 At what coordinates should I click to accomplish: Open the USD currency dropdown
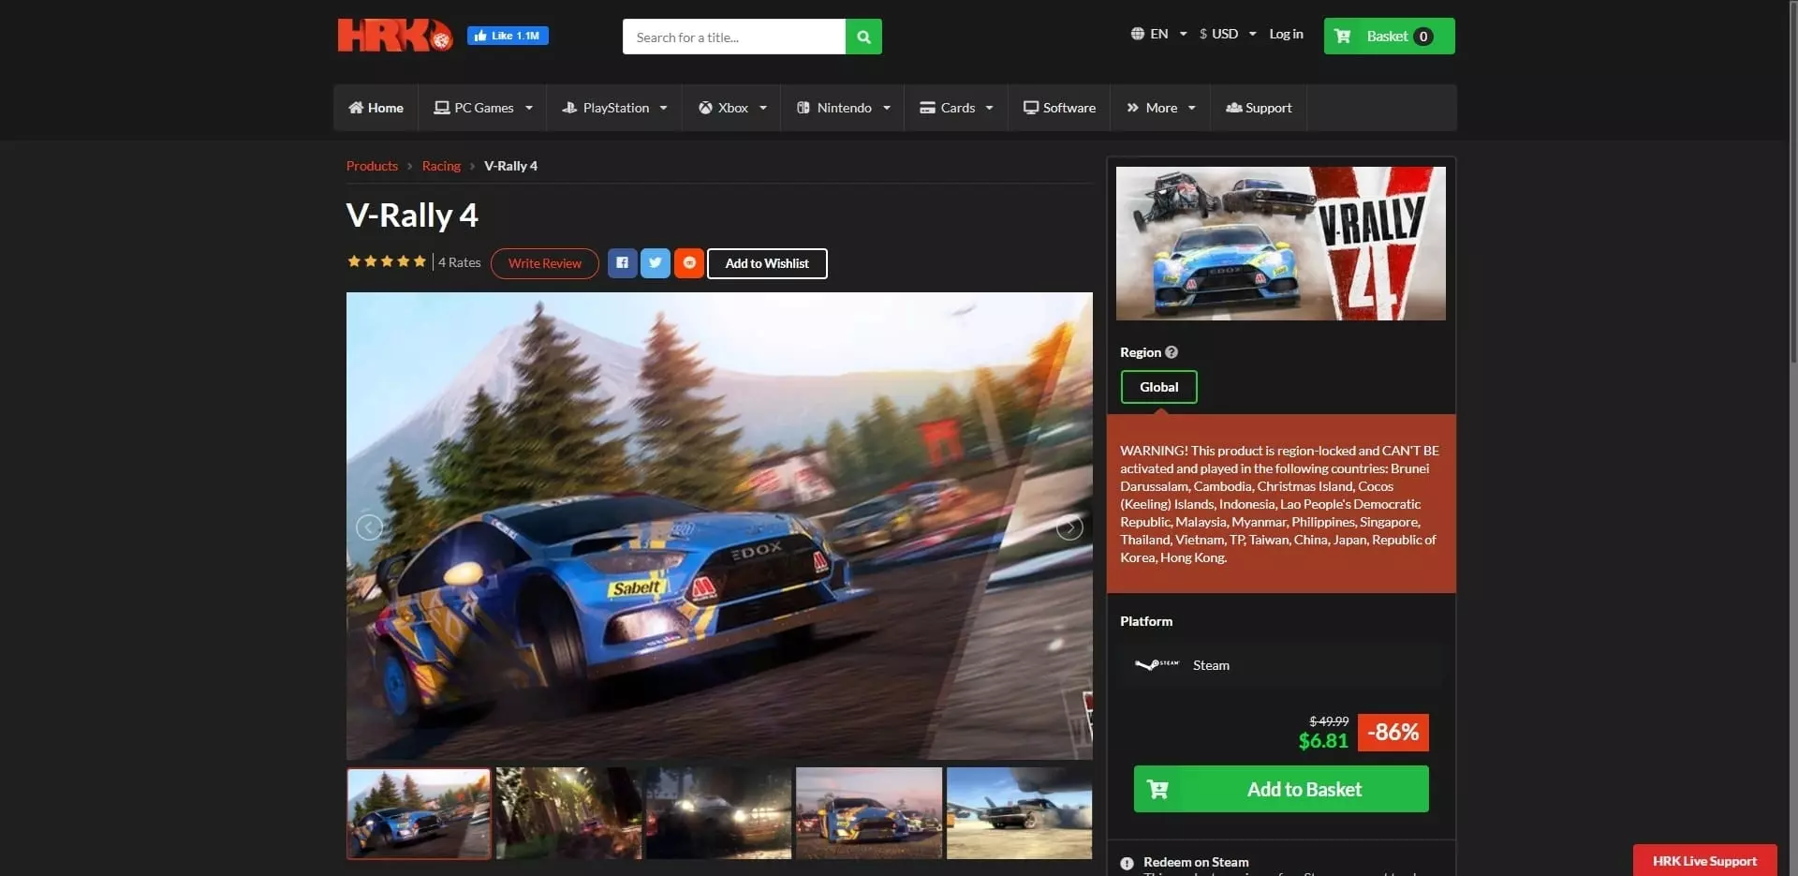click(x=1228, y=34)
